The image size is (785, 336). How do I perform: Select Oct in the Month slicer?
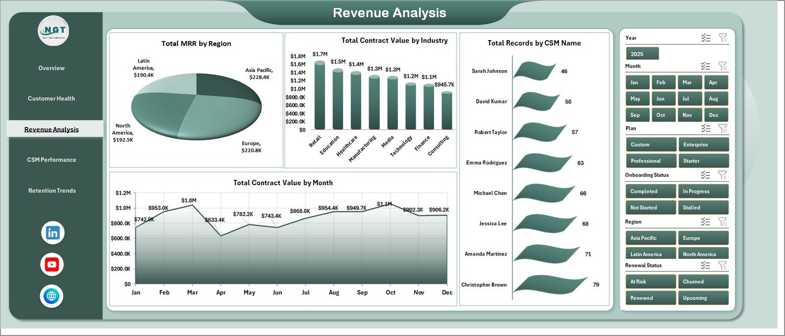[664, 115]
